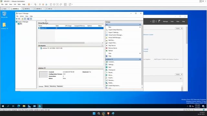Viewport: 207px width, 116px height.
Task: Switch to Memory tab in VM details
Action: point(47,86)
